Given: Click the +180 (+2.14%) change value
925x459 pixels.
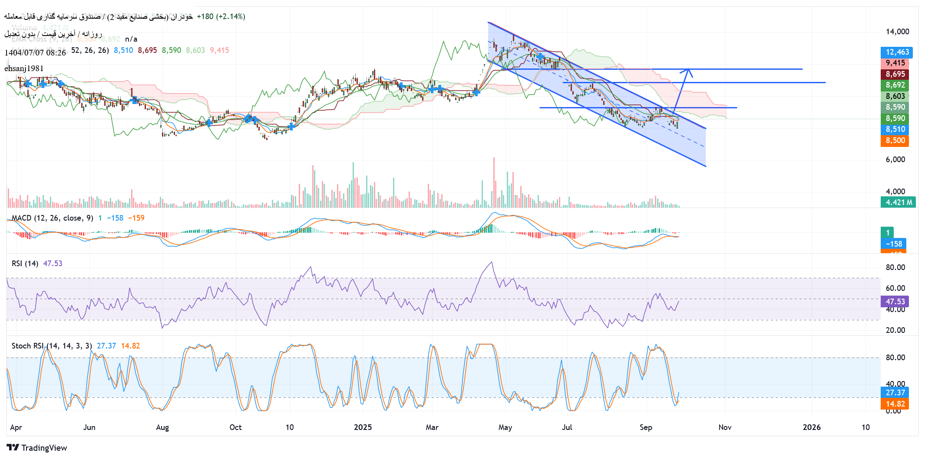Looking at the screenshot, I should coord(221,16).
